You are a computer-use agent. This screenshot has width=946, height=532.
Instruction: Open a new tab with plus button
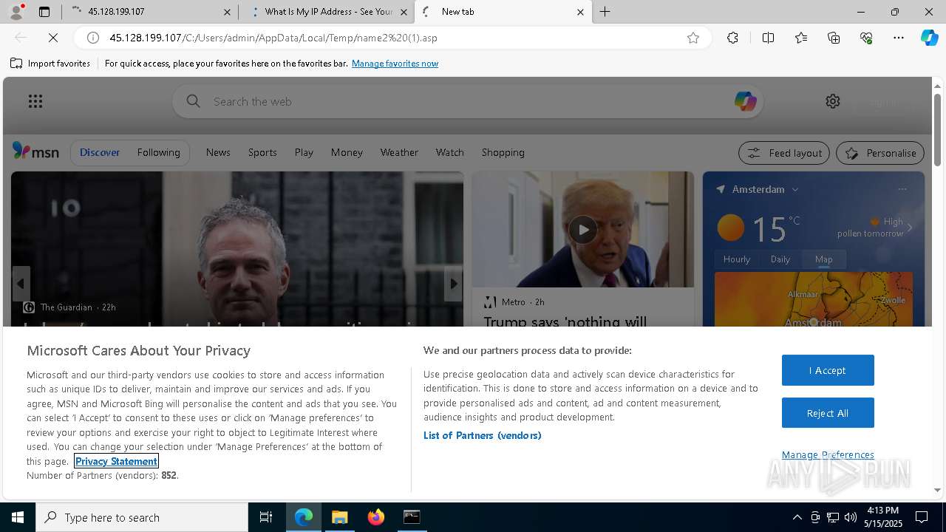[x=605, y=12]
